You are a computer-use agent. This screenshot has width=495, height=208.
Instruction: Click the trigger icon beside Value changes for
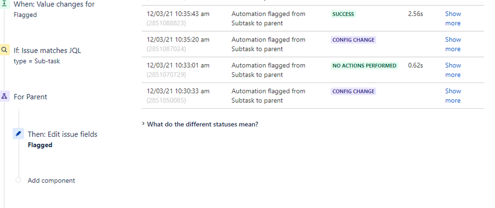(4, 4)
